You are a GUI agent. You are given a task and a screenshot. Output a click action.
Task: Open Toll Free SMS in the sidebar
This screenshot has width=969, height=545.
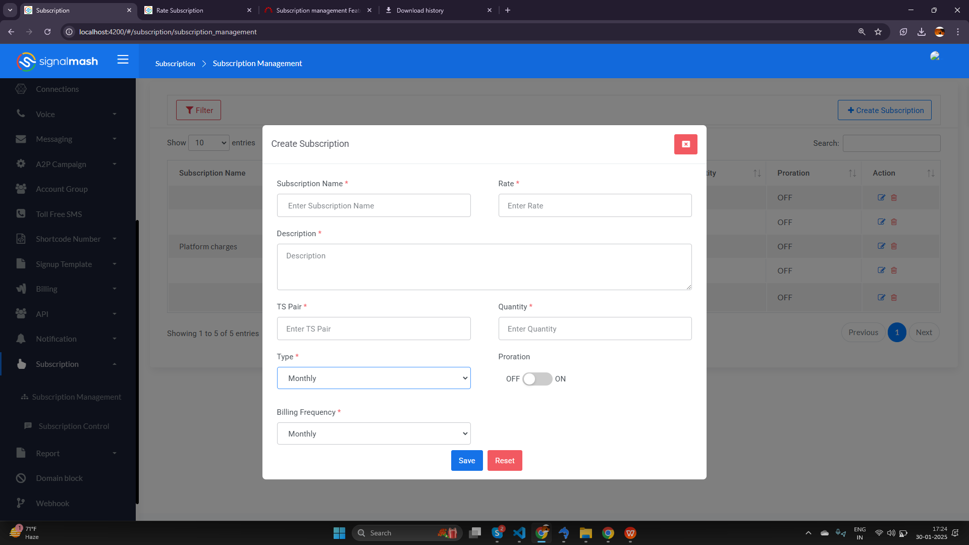[x=59, y=214]
